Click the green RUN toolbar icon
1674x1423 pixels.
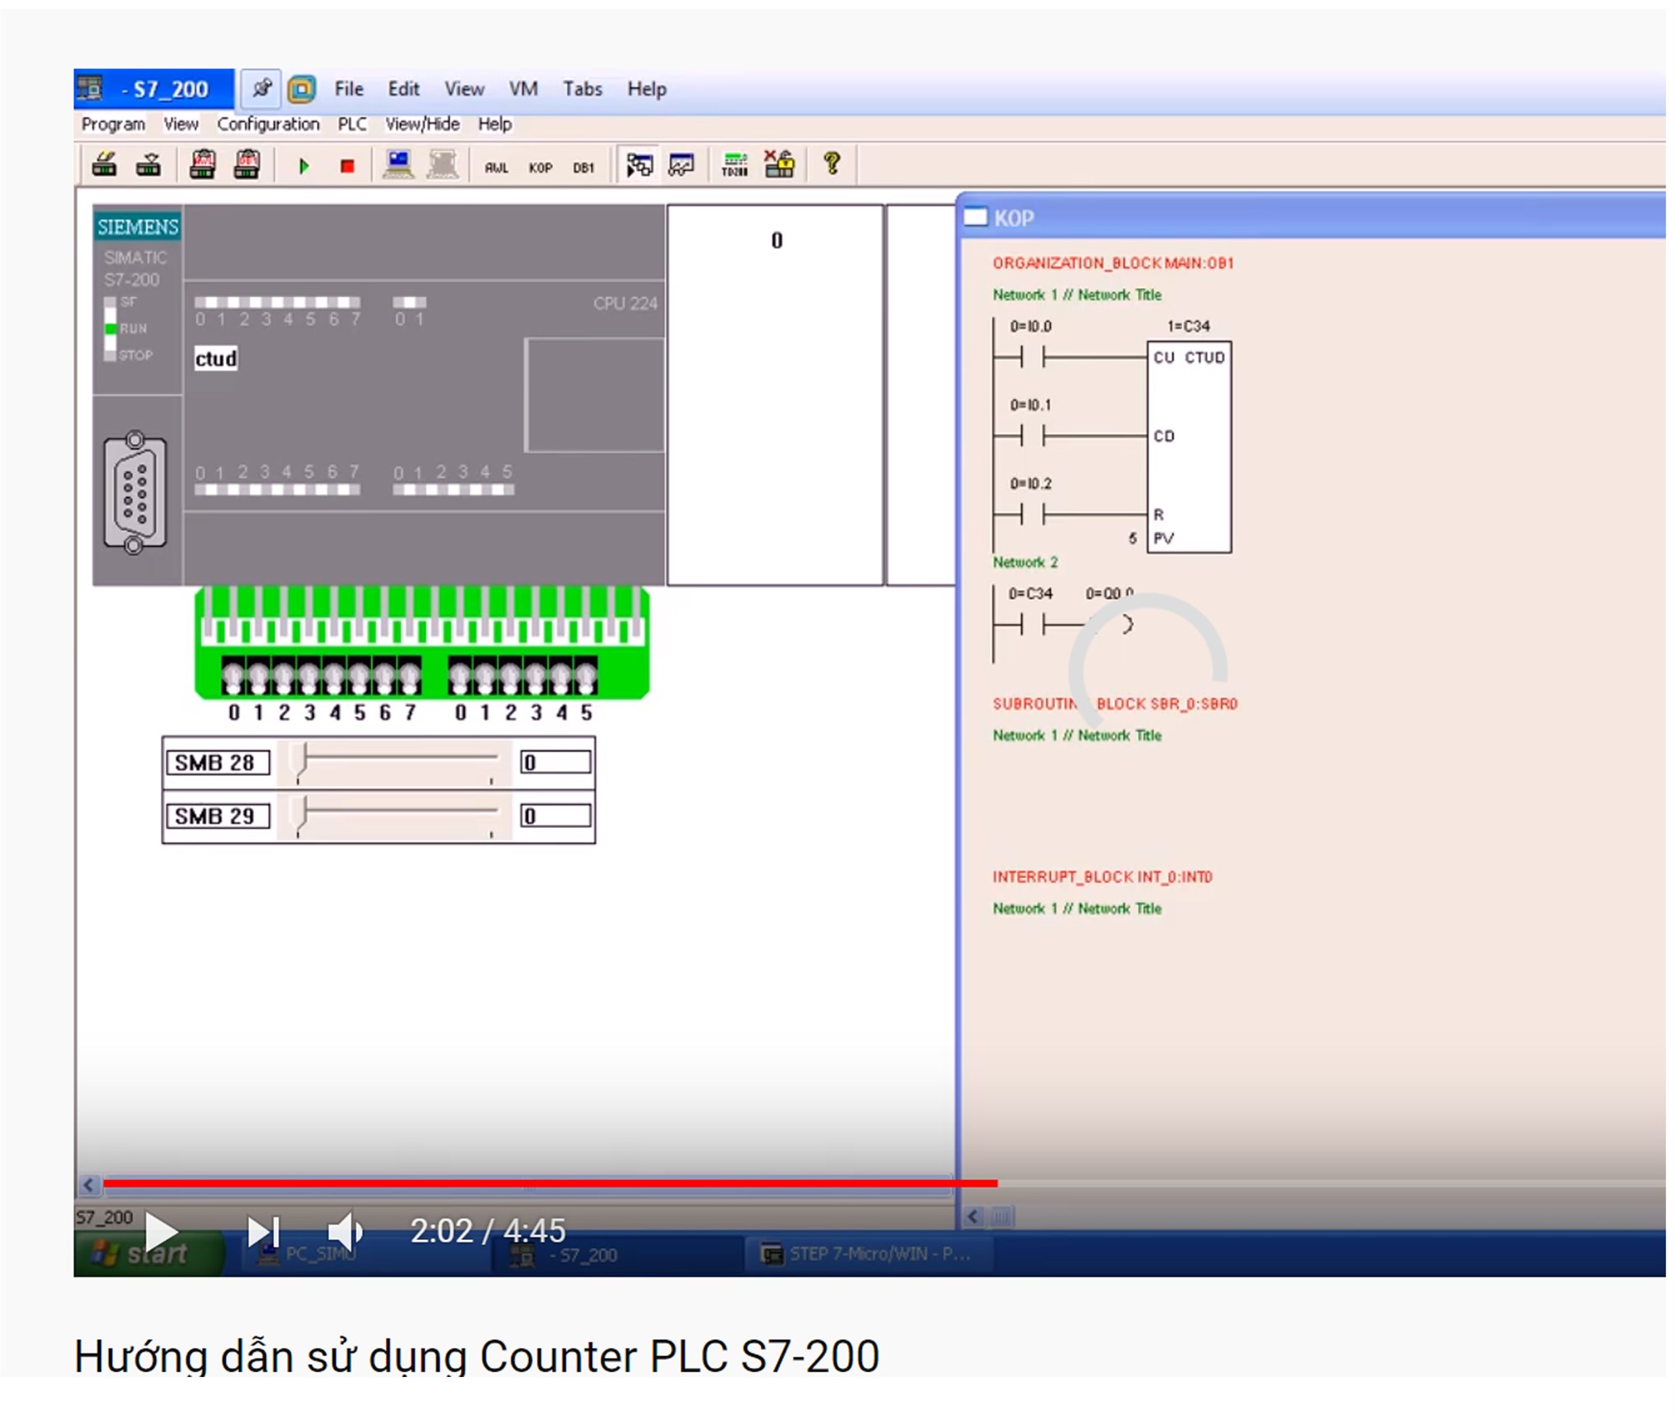coord(303,167)
